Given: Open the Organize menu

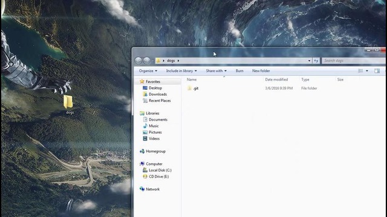Looking at the screenshot, I should (148, 71).
